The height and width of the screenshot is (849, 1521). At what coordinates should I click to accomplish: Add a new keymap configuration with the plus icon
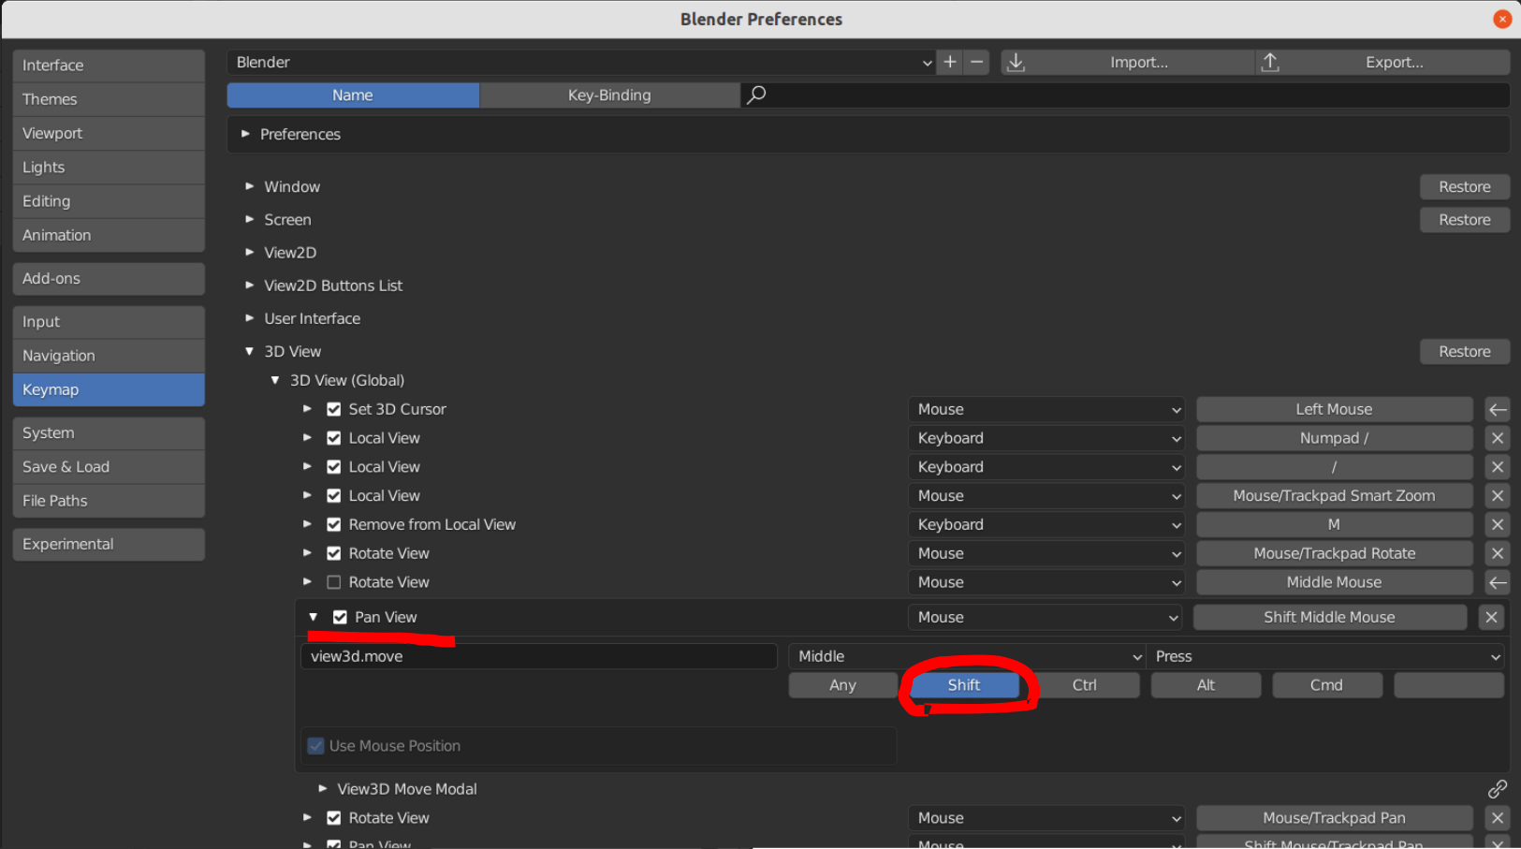coord(948,62)
